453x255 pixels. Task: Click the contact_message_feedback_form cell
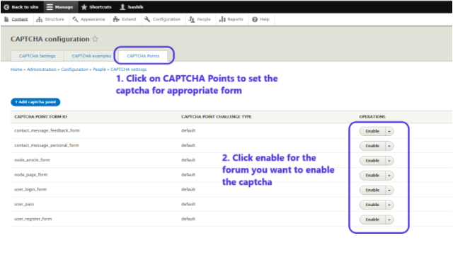coord(47,130)
